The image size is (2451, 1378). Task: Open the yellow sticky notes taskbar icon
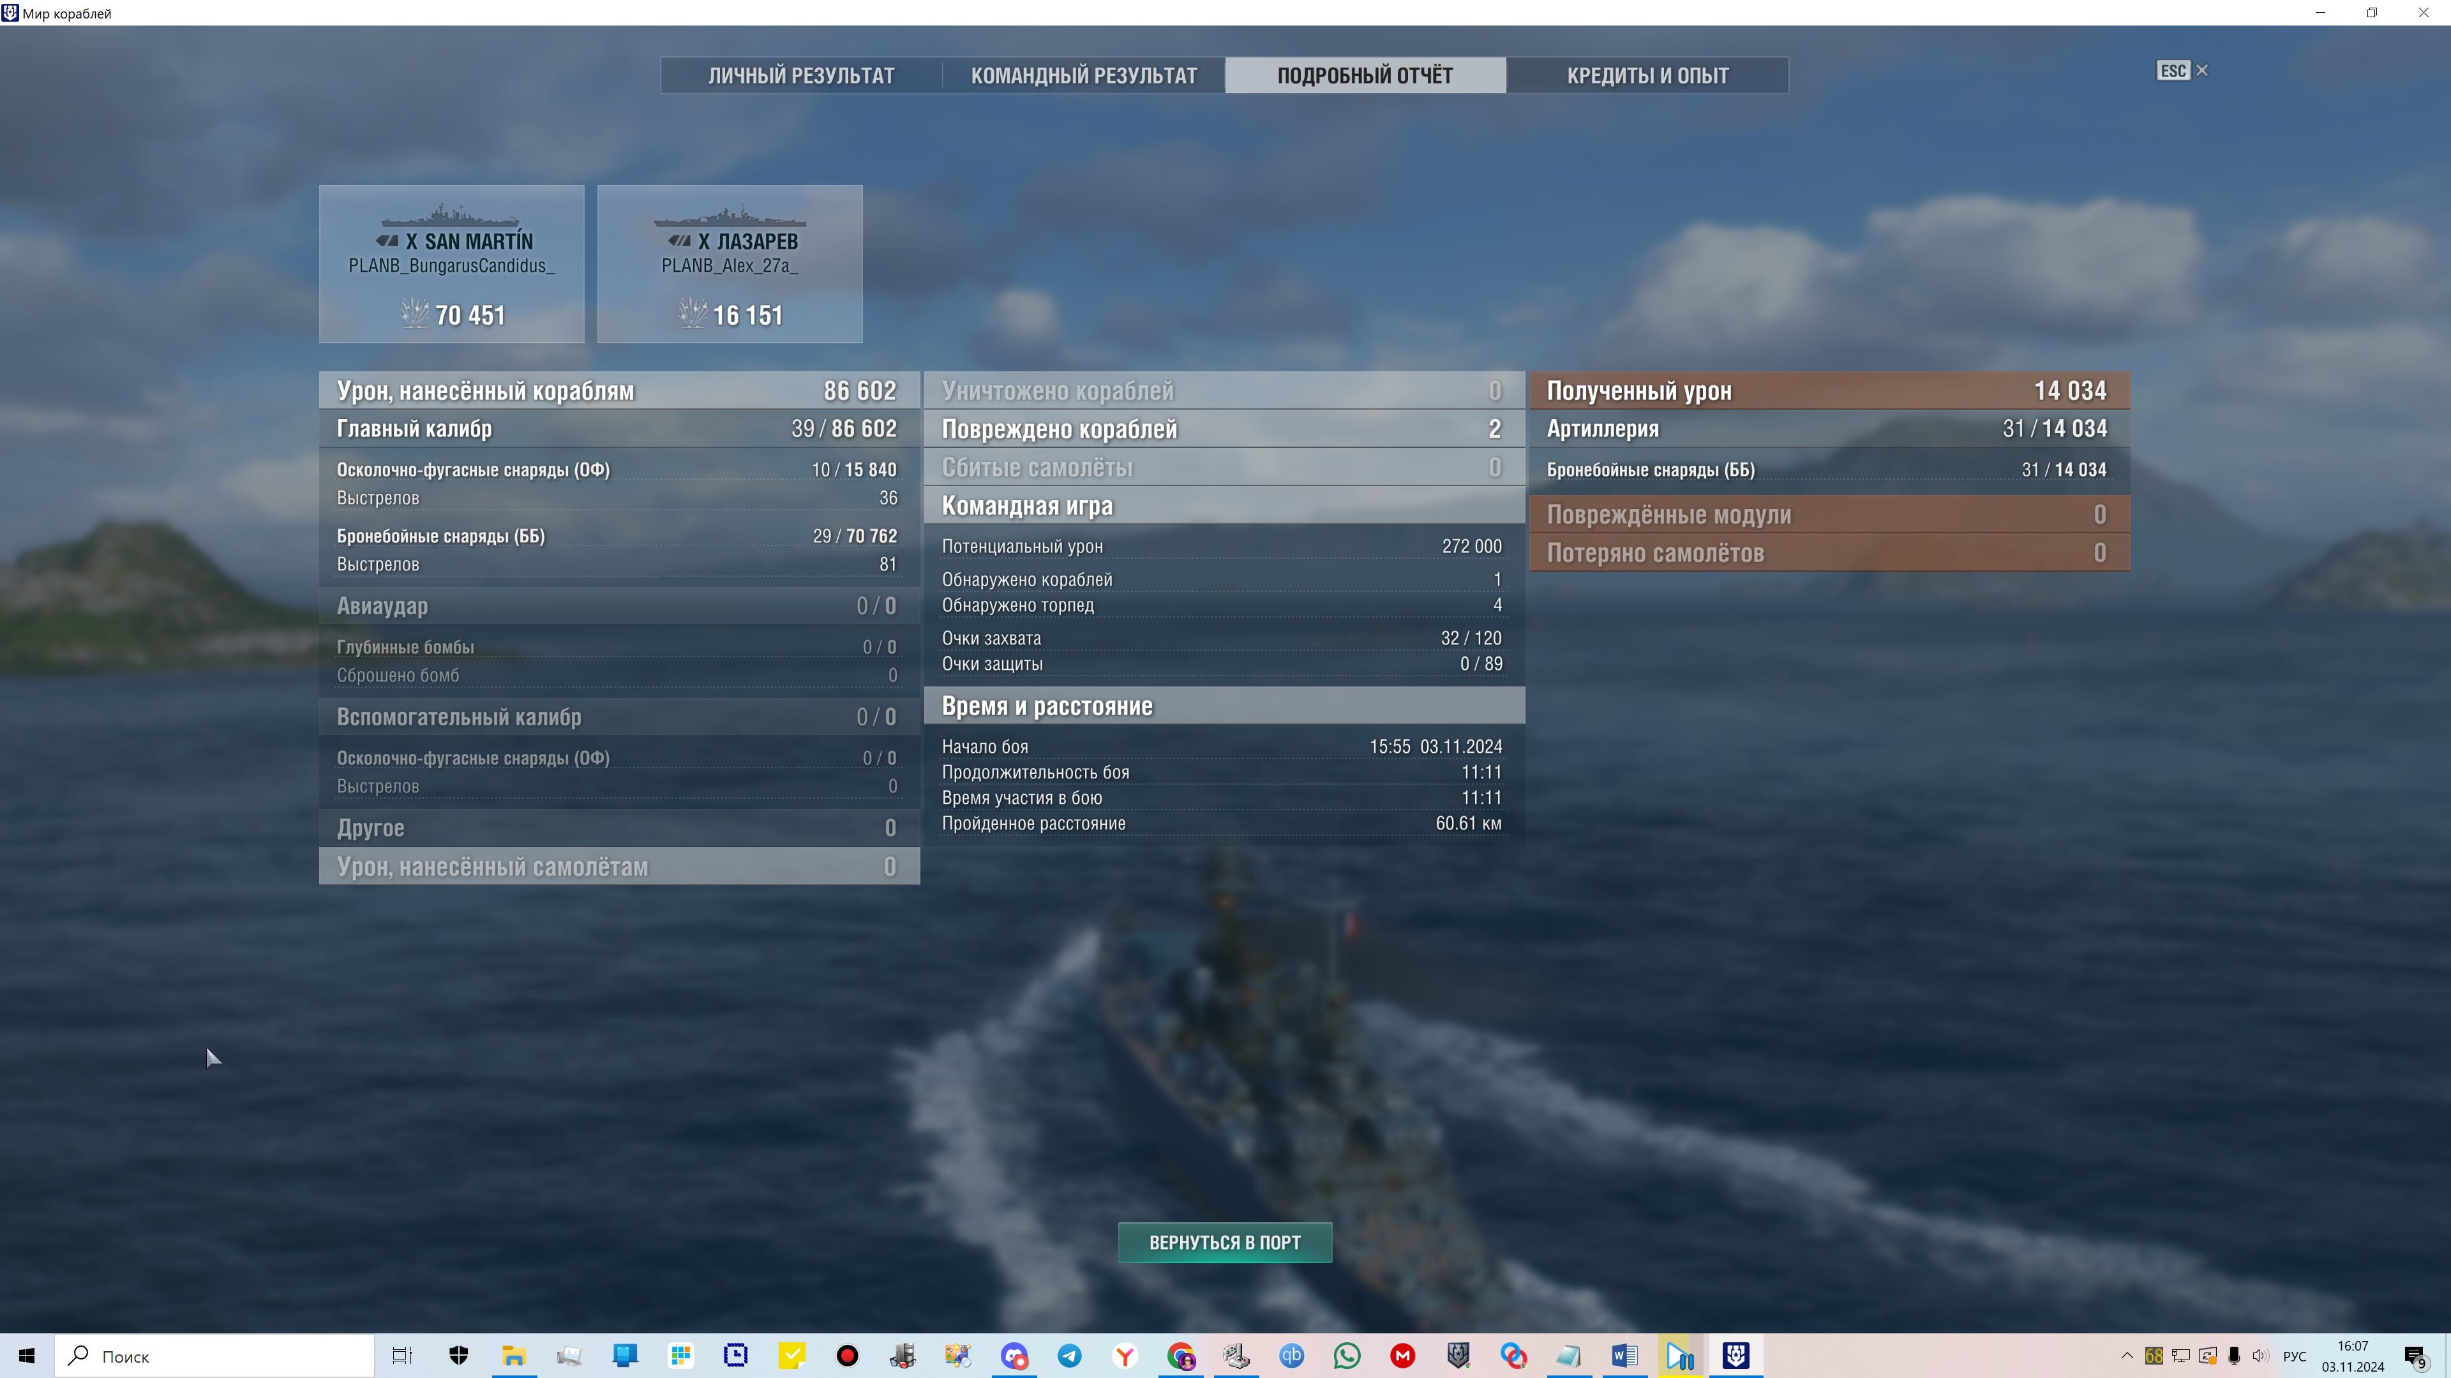[791, 1356]
